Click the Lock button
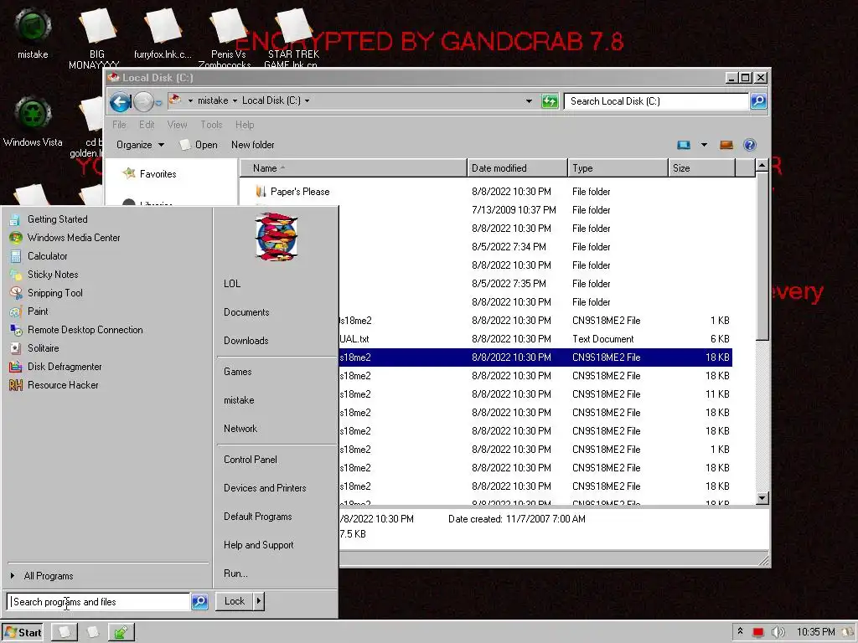 coord(235,601)
